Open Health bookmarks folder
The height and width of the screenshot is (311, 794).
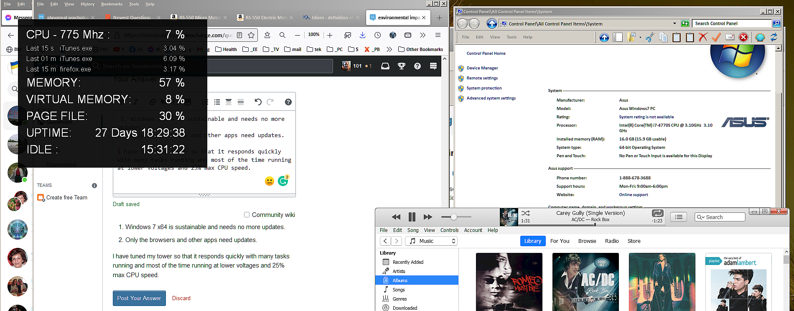point(226,49)
